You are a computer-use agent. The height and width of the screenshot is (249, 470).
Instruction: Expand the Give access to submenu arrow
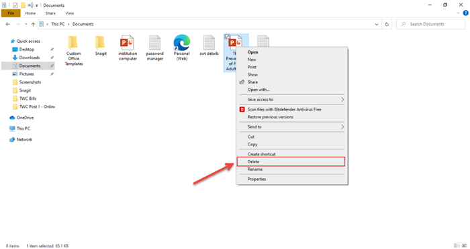click(x=342, y=100)
